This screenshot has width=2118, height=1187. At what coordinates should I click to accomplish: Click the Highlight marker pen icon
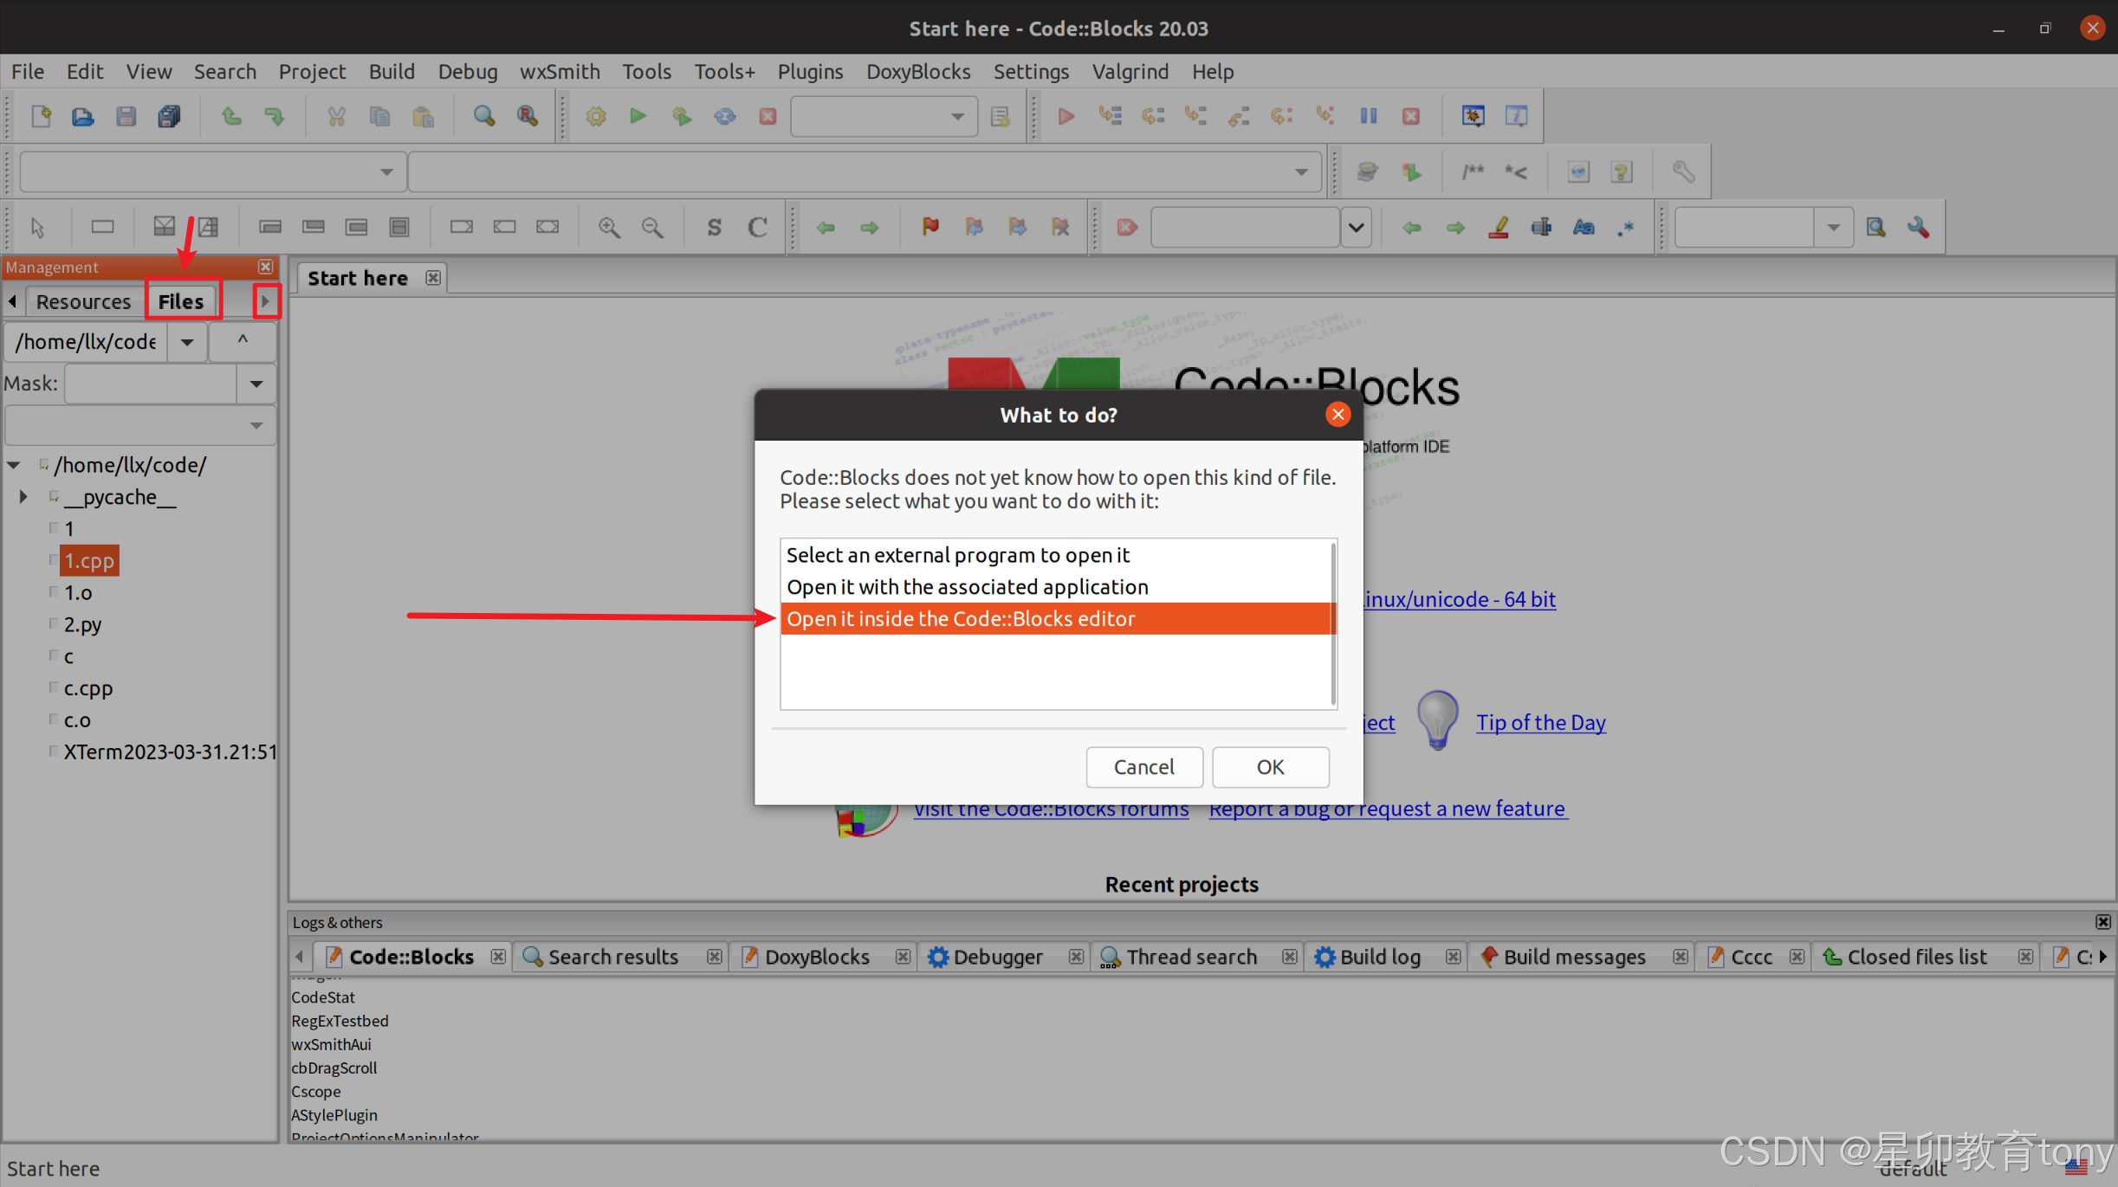coord(1499,227)
